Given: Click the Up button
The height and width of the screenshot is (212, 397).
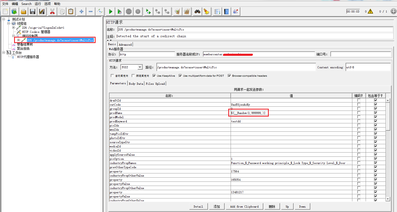Looking at the screenshot, I should click(x=287, y=207).
